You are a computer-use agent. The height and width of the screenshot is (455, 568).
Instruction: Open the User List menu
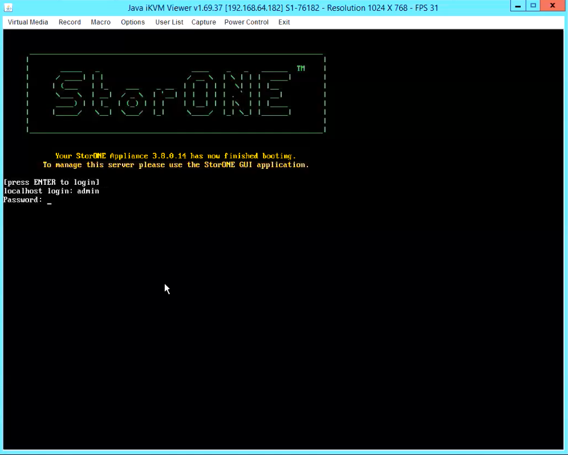tap(169, 22)
